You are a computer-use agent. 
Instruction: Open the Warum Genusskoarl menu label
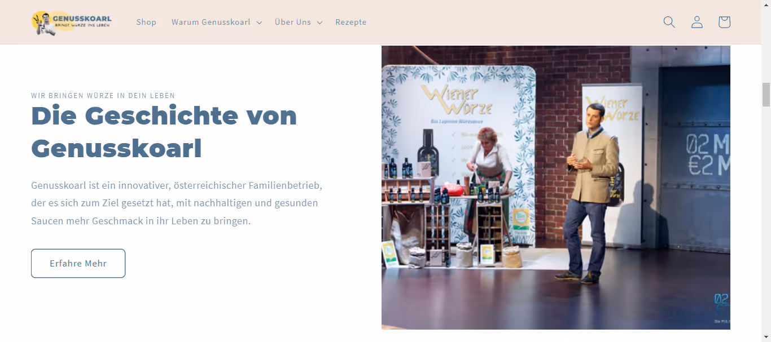click(x=211, y=22)
